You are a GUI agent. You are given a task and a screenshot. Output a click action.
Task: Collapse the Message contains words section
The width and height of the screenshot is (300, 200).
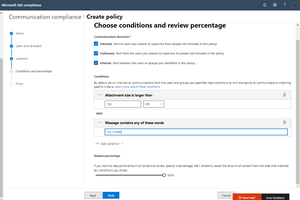click(100, 122)
